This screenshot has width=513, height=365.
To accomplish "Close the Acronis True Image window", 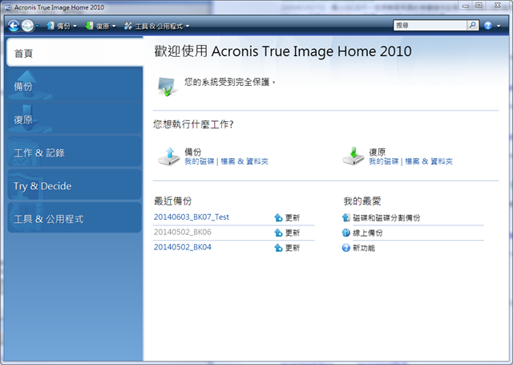I will [x=498, y=6].
